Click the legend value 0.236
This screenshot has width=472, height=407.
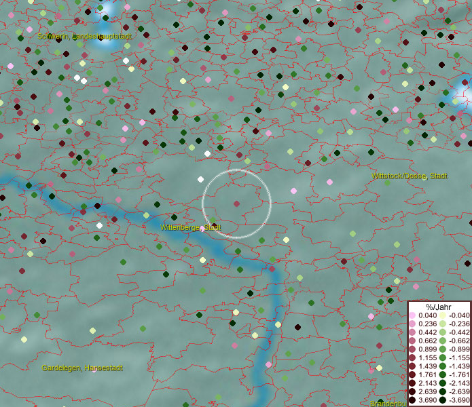[x=427, y=324]
